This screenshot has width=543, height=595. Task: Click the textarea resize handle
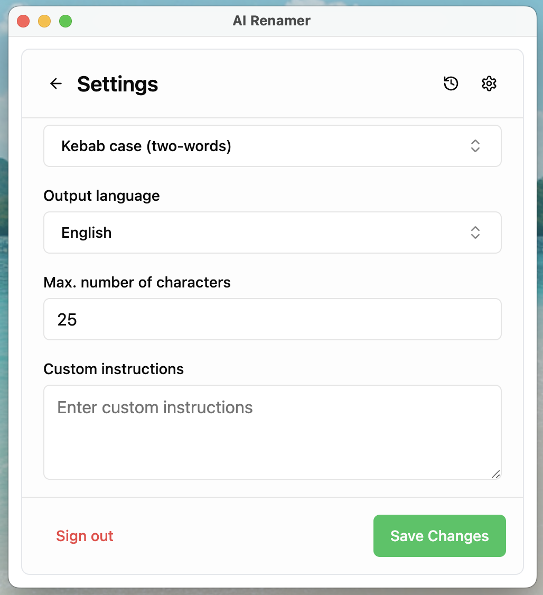pos(496,475)
